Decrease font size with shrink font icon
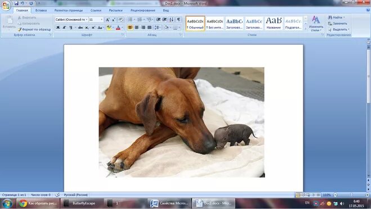The image size is (371, 209). click(113, 20)
